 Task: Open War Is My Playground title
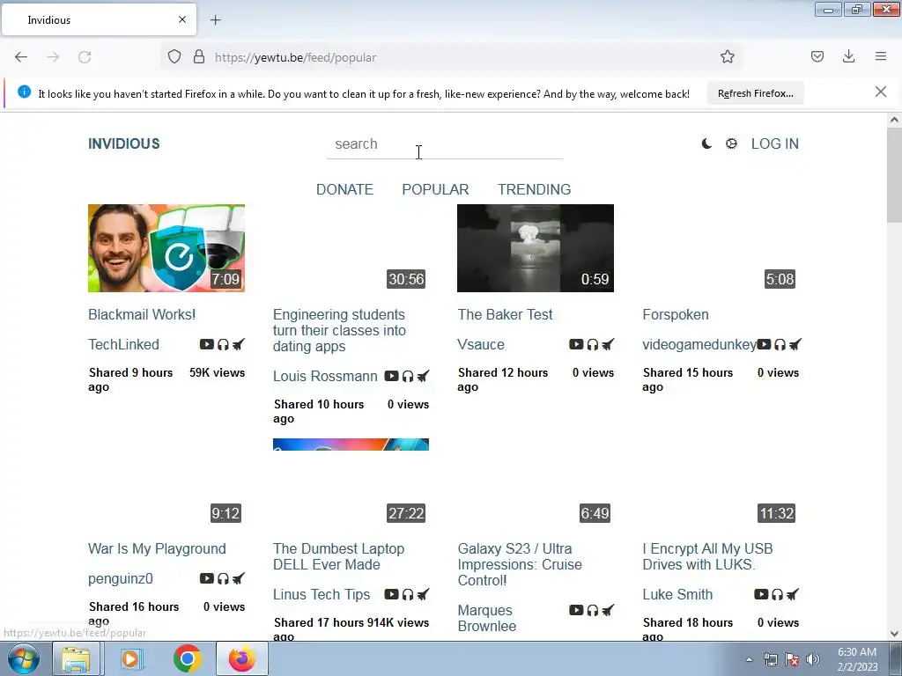[157, 548]
